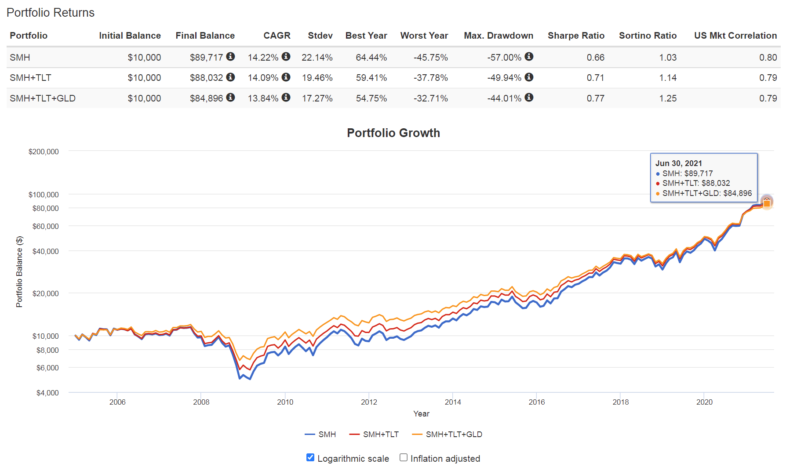Enable the Inflation adjusted checkbox

(404, 457)
